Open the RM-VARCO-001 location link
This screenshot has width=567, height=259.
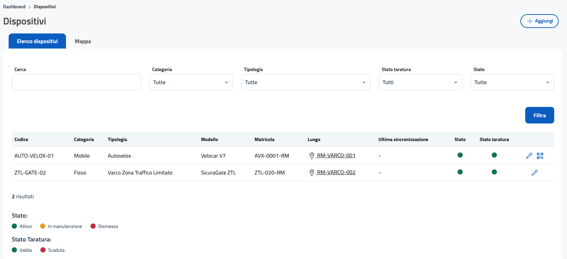[x=336, y=156]
